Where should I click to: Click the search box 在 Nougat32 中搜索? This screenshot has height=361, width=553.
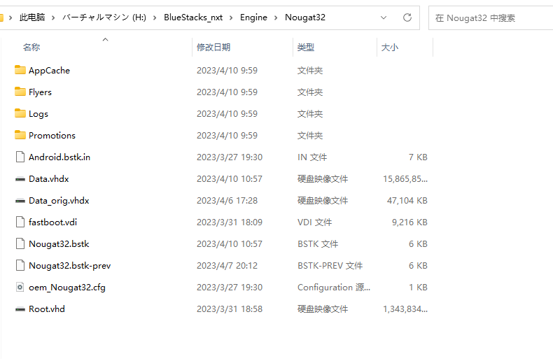[x=490, y=17]
